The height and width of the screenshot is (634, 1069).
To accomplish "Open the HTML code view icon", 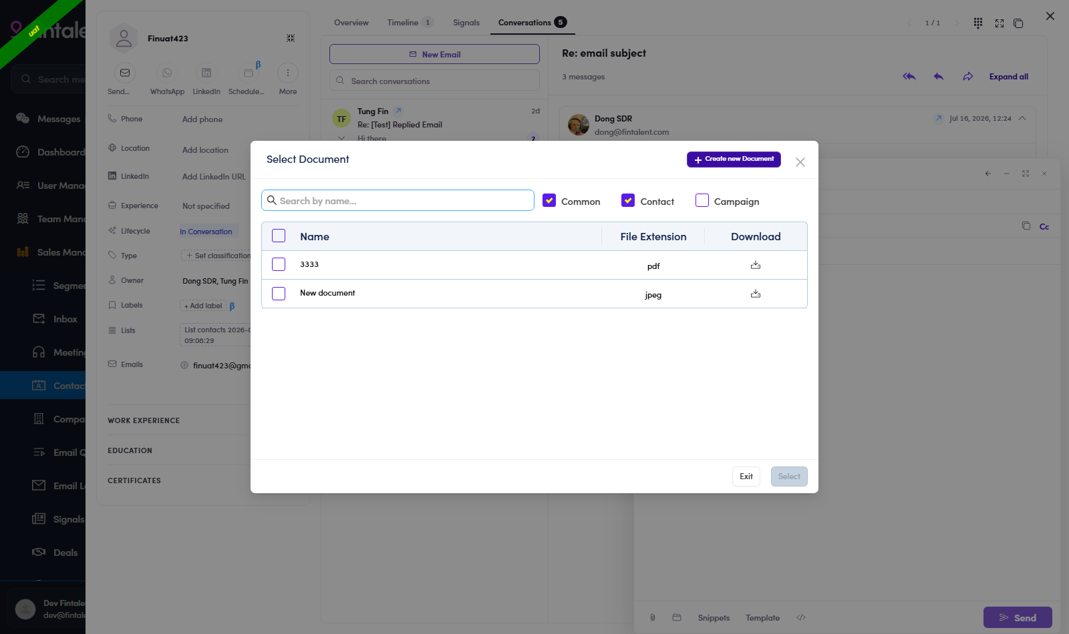I will 801,617.
